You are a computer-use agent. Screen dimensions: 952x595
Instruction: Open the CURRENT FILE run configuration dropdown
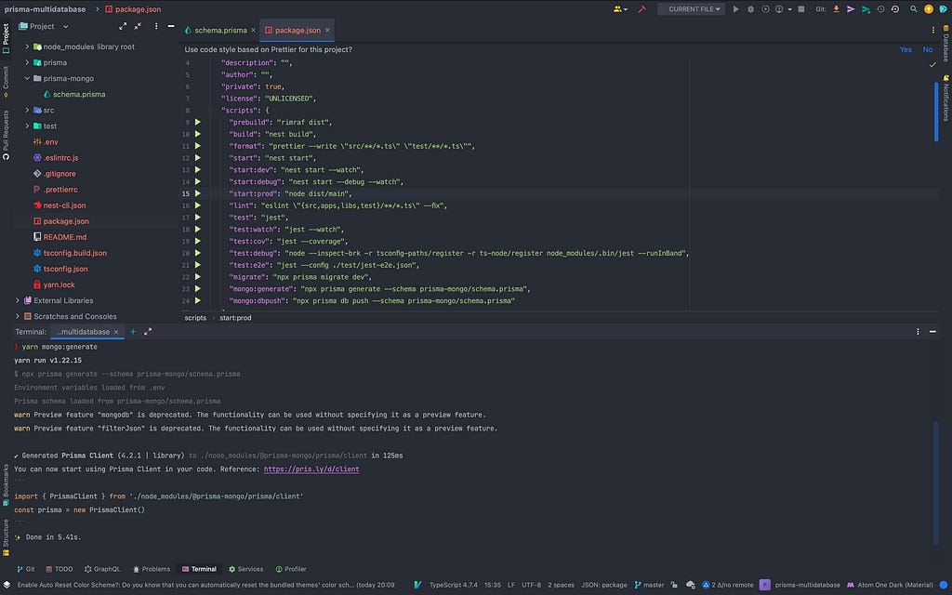[x=691, y=9]
